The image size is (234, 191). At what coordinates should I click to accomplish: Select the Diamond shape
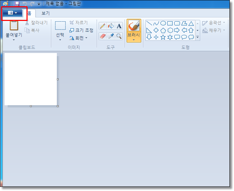156,30
